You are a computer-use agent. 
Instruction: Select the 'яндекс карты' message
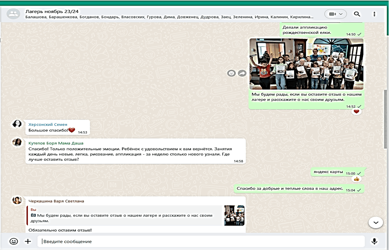(338, 172)
